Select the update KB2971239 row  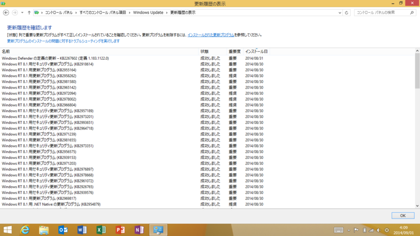tap(134, 134)
